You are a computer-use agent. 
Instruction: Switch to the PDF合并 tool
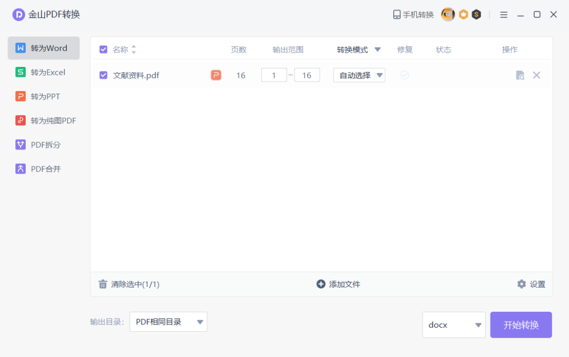click(x=43, y=168)
